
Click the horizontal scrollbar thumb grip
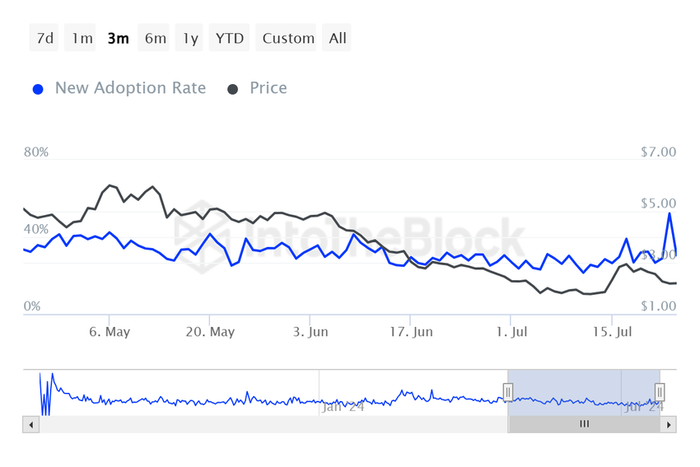tap(585, 424)
